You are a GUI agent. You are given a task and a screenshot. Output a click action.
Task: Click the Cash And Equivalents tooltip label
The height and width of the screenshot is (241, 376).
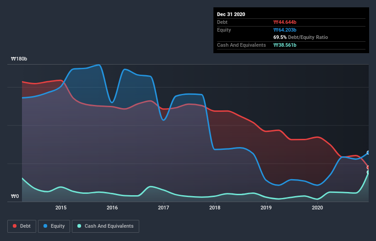pyautogui.click(x=241, y=45)
